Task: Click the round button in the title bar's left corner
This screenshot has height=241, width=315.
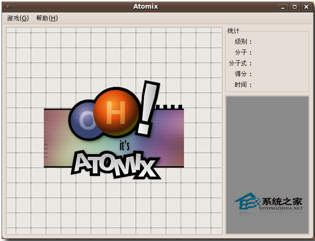Action: (x=8, y=7)
